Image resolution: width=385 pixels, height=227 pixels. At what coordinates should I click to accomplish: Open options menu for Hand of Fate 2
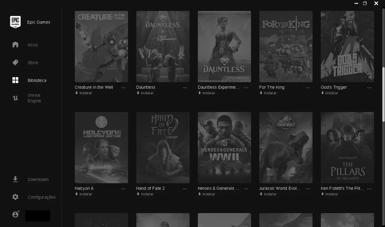point(185,189)
